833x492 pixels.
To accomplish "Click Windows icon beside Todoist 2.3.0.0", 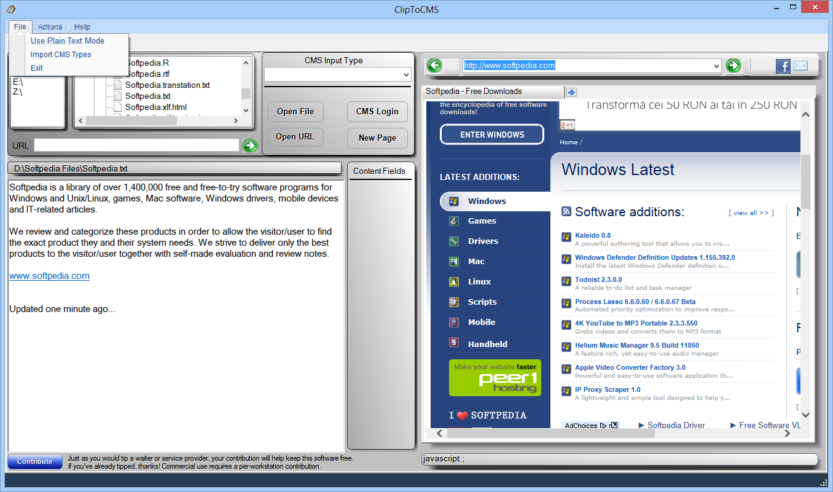I will pyautogui.click(x=566, y=281).
